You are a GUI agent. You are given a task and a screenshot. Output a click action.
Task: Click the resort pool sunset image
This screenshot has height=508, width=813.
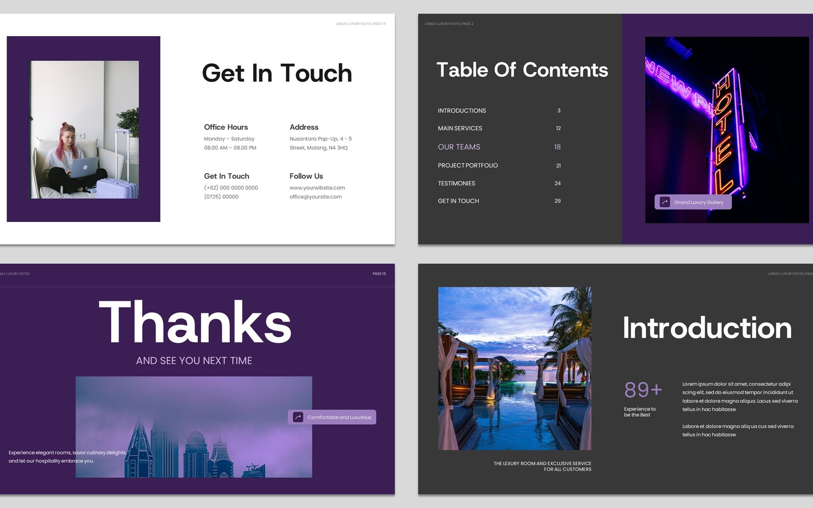[515, 368]
